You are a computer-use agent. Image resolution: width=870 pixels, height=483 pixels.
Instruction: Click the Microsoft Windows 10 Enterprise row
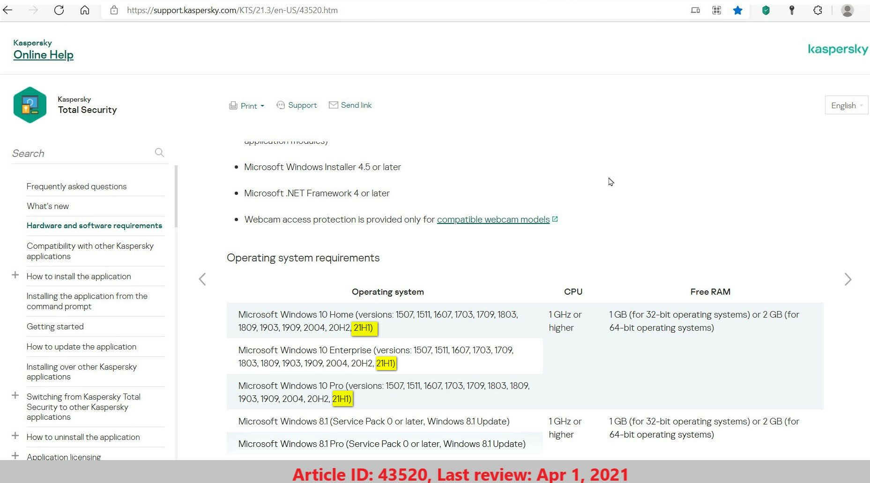(385, 357)
